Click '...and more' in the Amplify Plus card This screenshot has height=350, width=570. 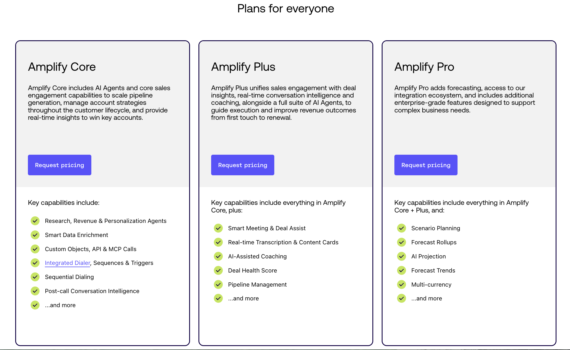(243, 298)
